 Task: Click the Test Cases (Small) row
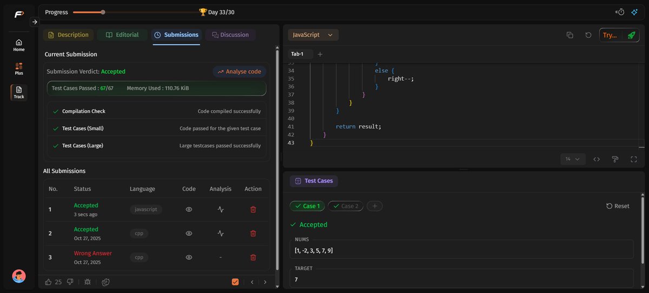pyautogui.click(x=157, y=128)
